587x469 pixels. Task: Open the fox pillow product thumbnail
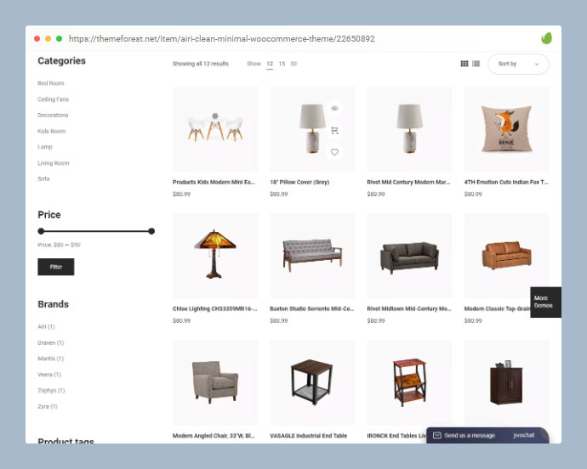tap(506, 128)
